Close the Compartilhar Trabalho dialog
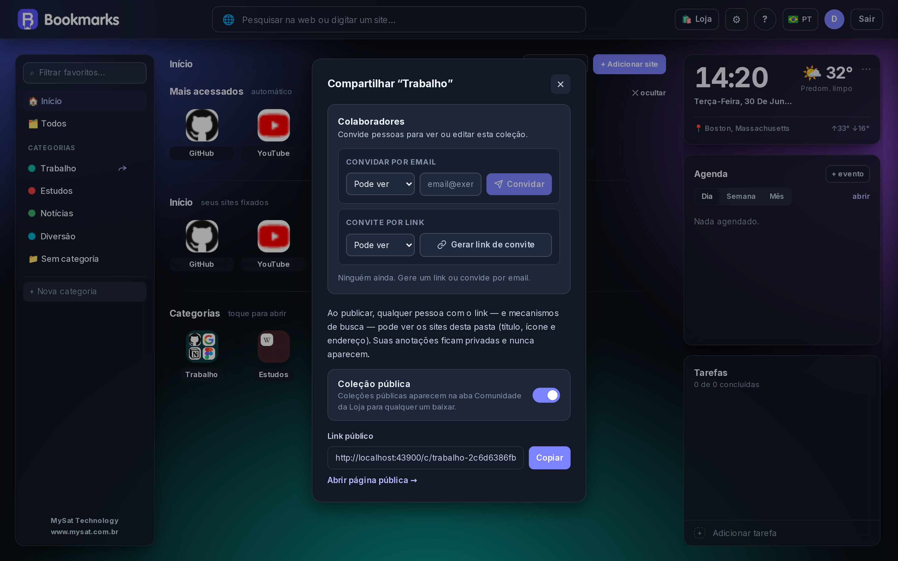The width and height of the screenshot is (898, 561). [x=560, y=84]
